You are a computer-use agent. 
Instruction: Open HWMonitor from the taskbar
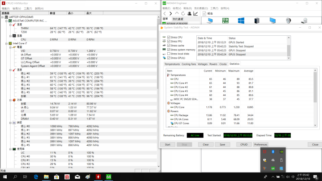pos(98,177)
